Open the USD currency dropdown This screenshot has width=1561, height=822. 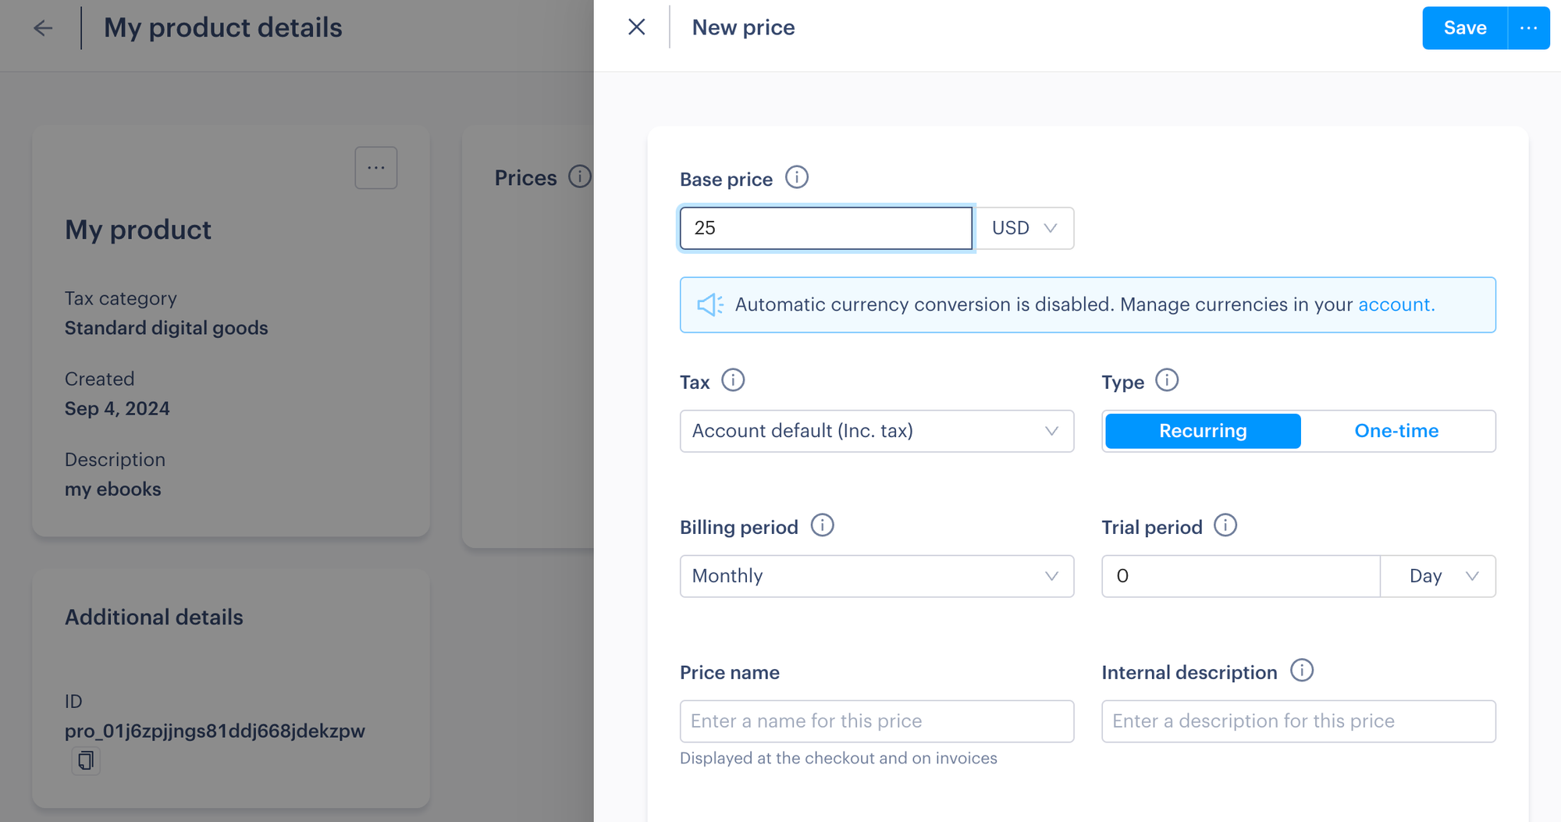coord(1025,228)
